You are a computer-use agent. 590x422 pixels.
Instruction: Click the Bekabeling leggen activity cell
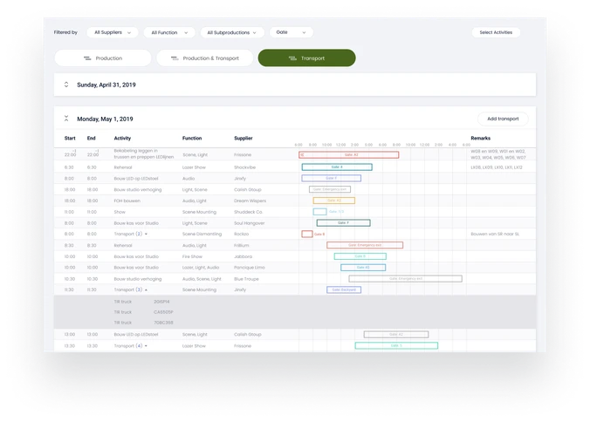[144, 153]
